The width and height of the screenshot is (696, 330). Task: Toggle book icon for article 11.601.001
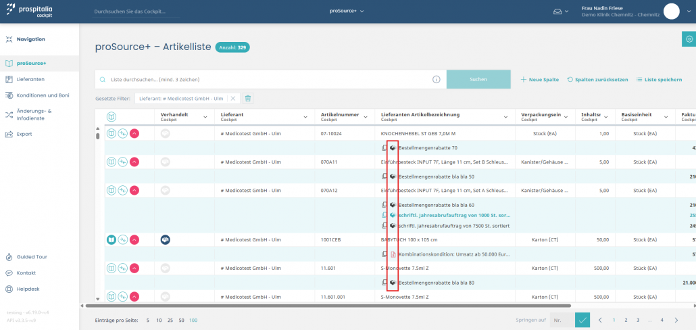[111, 296]
